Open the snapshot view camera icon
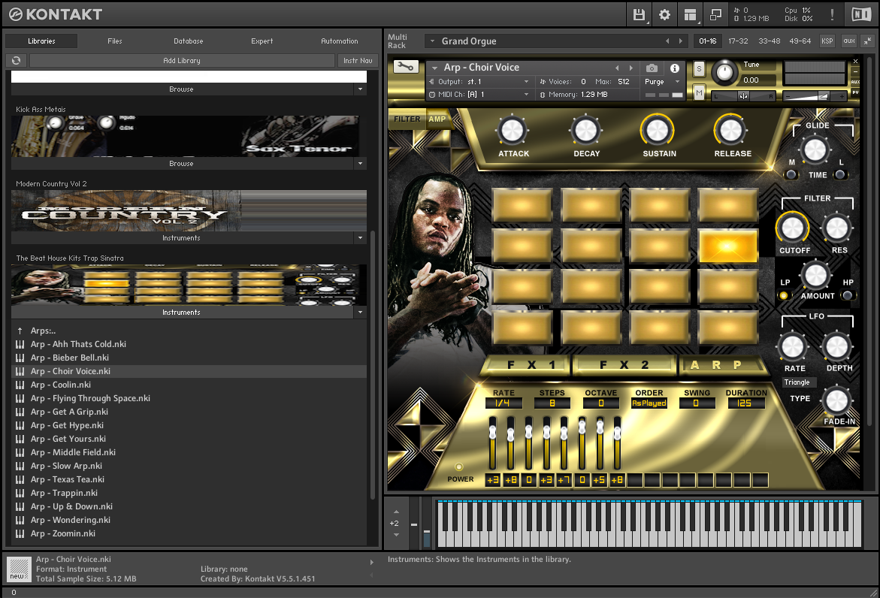The image size is (880, 598). pos(652,68)
